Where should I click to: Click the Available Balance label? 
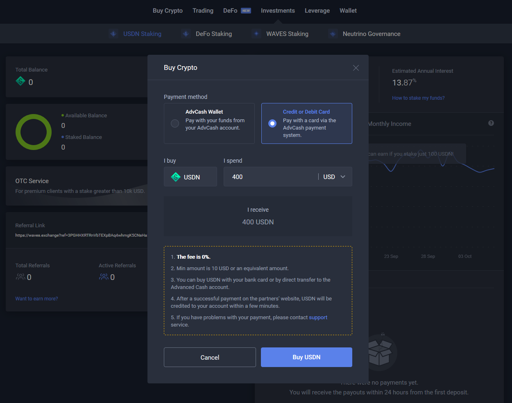click(x=86, y=116)
